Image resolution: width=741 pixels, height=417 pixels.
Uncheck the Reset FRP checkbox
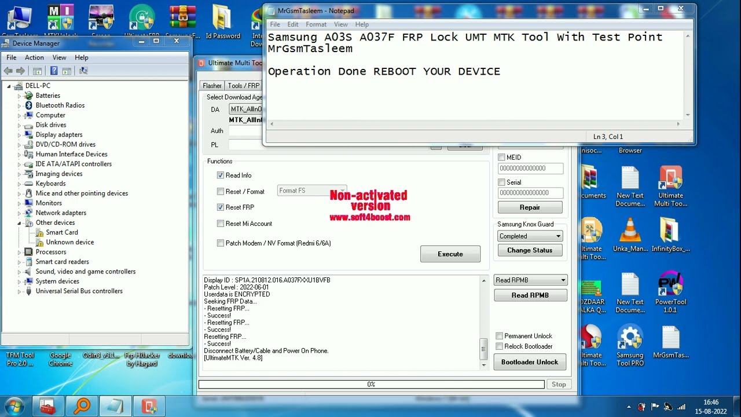pos(221,207)
